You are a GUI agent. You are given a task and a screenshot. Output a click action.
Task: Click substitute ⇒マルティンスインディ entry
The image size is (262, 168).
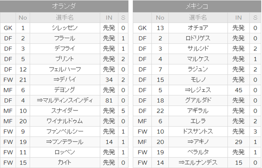(65, 100)
